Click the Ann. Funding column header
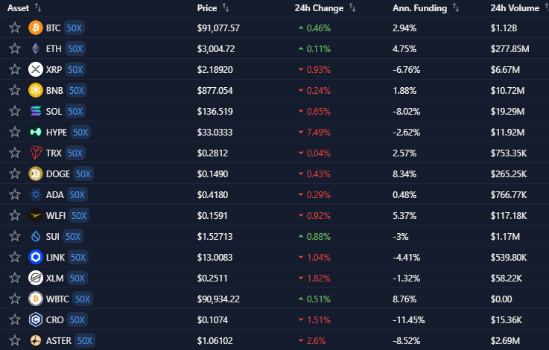 click(x=420, y=8)
